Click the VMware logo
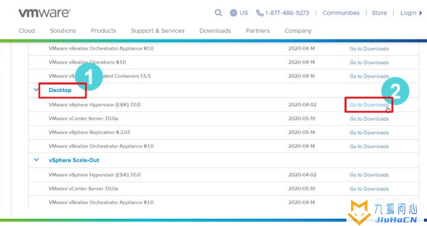The height and width of the screenshot is (226, 427). (44, 13)
